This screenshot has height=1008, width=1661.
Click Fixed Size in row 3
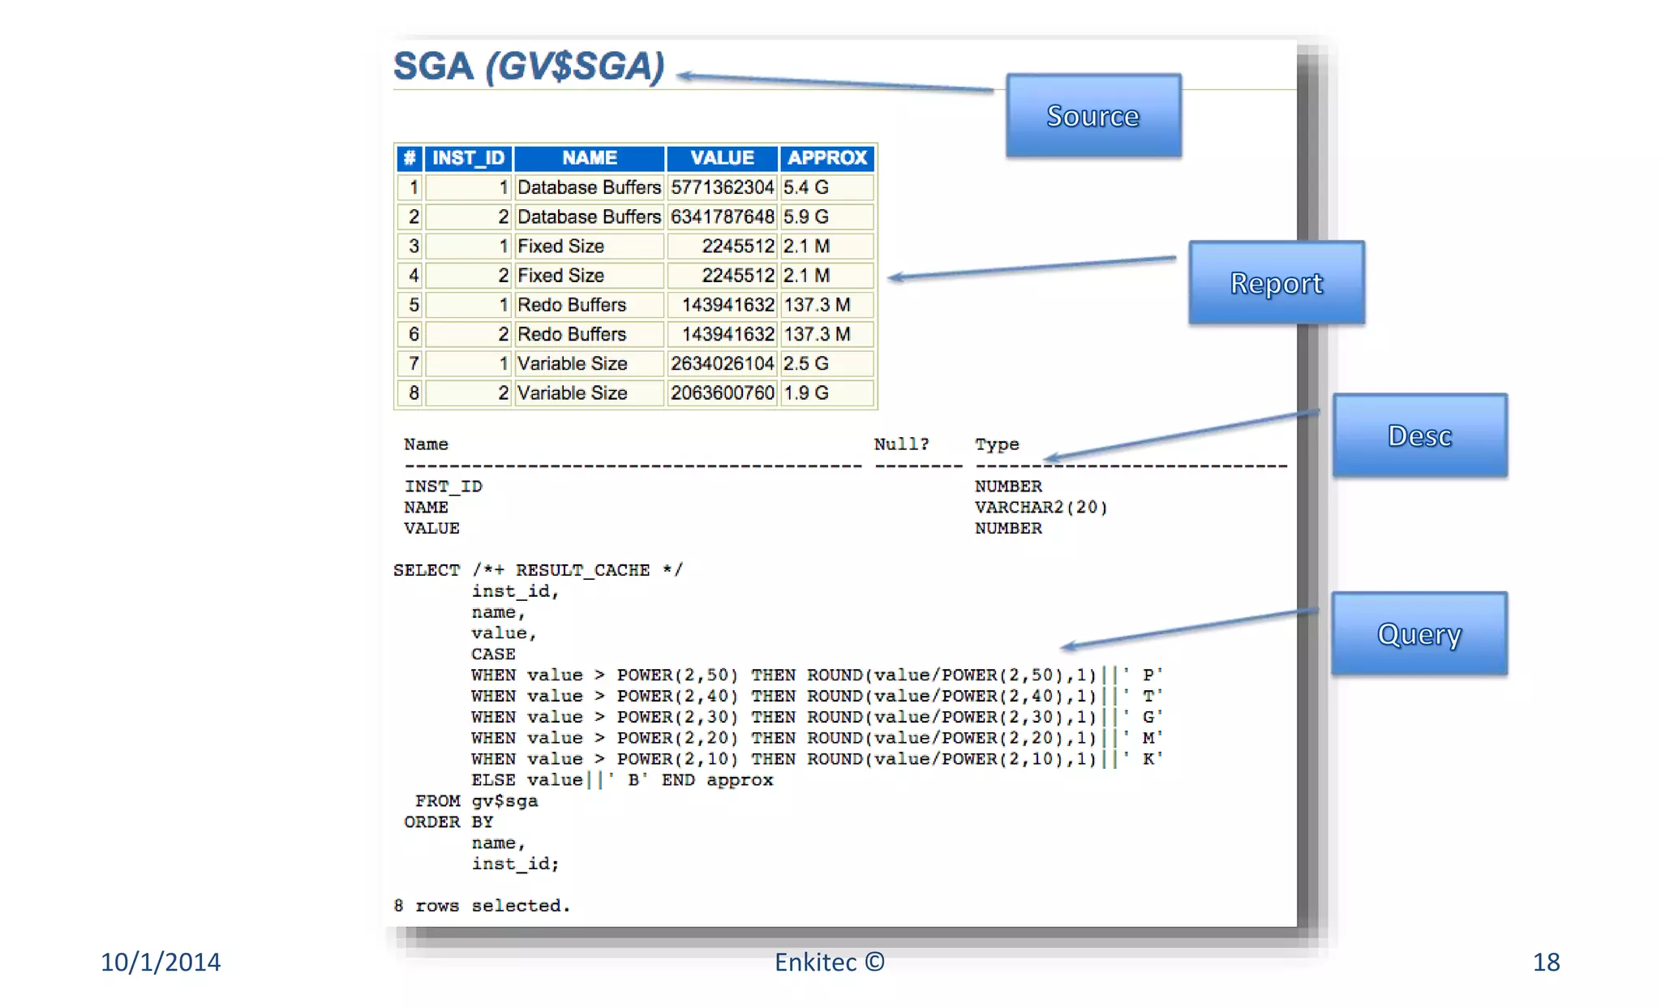tap(560, 247)
